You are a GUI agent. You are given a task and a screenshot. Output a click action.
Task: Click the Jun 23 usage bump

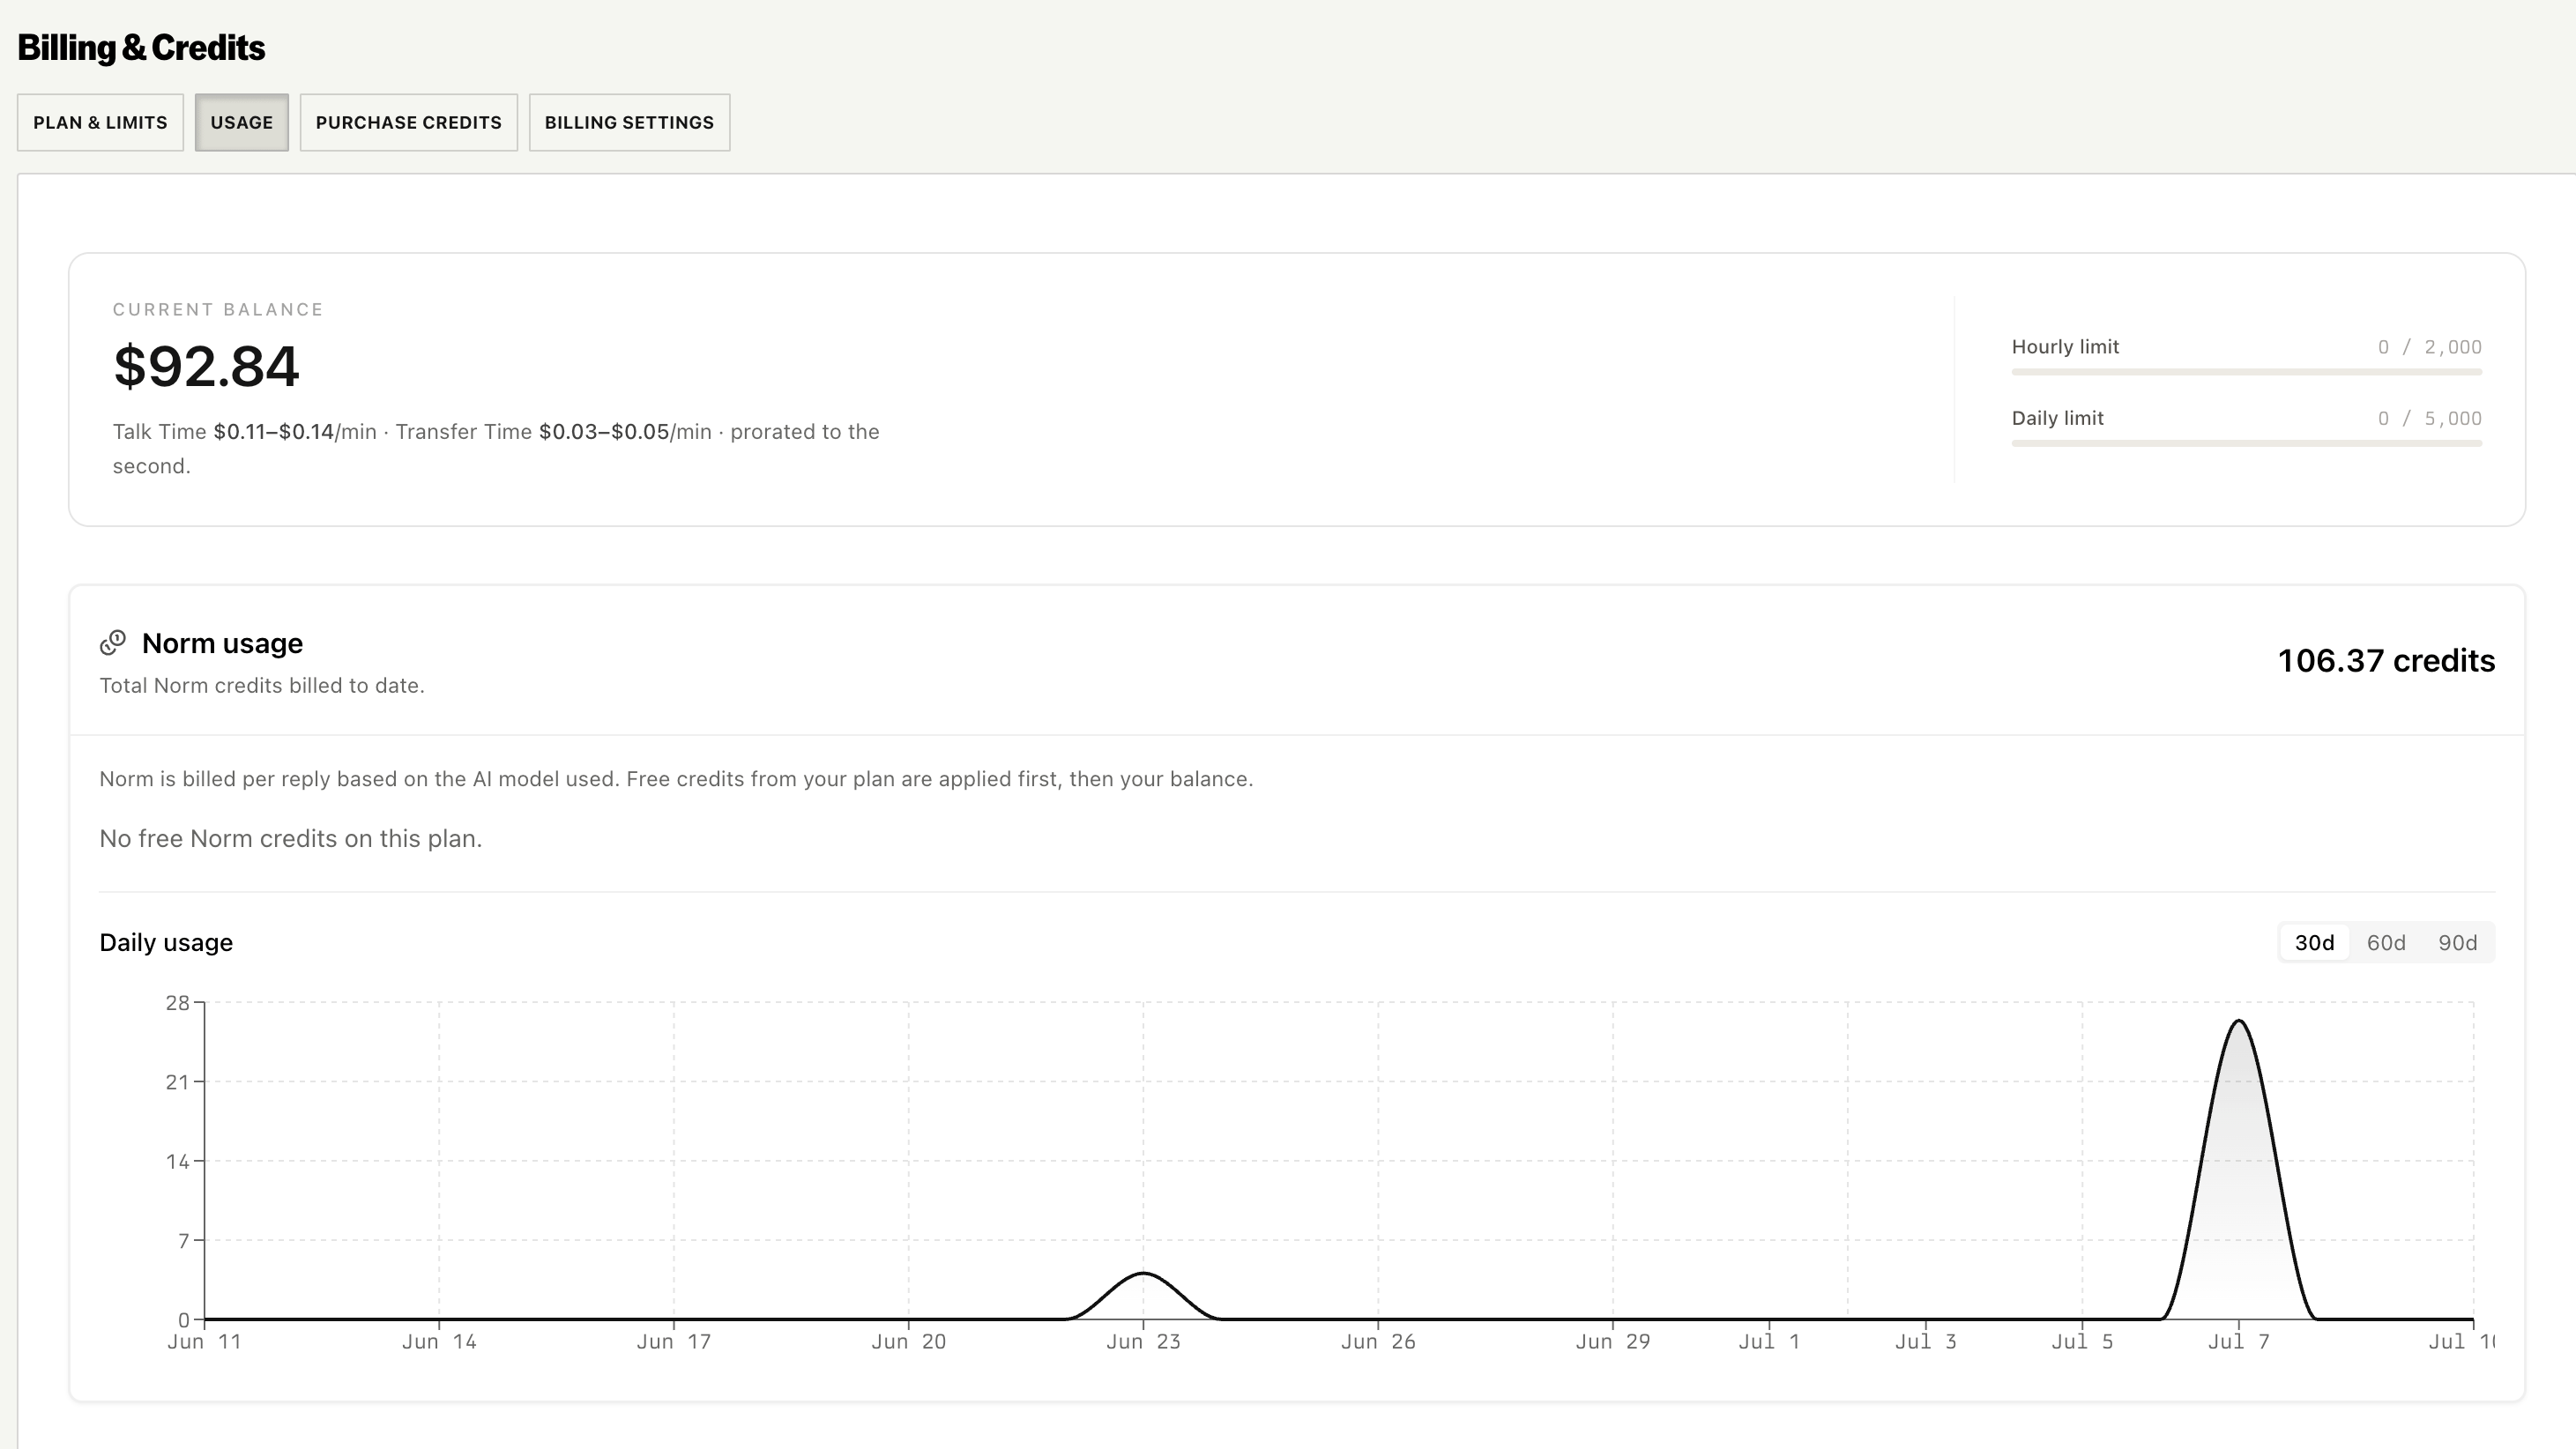(x=1143, y=1274)
